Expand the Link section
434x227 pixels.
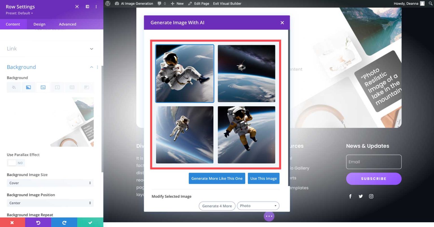(91, 49)
